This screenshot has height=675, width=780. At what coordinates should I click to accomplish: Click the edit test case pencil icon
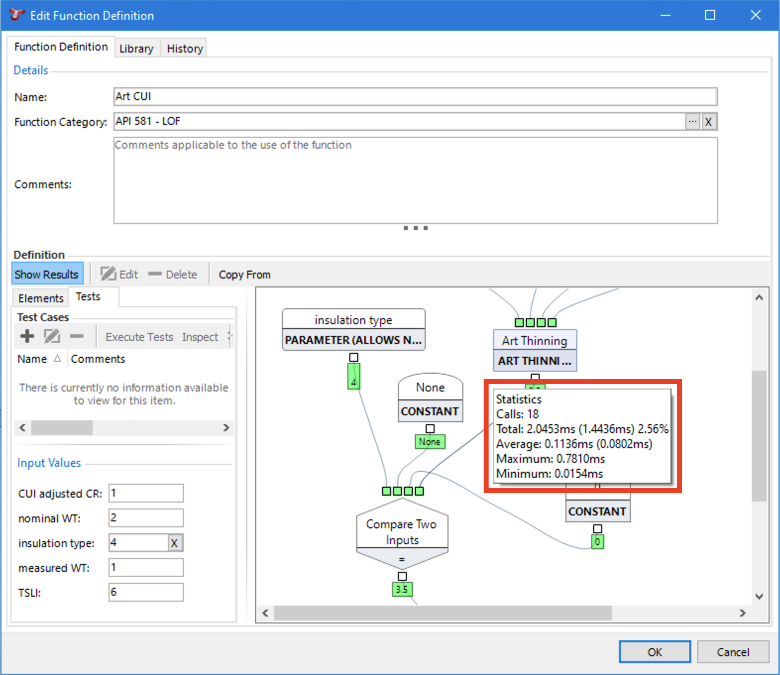pyautogui.click(x=52, y=337)
